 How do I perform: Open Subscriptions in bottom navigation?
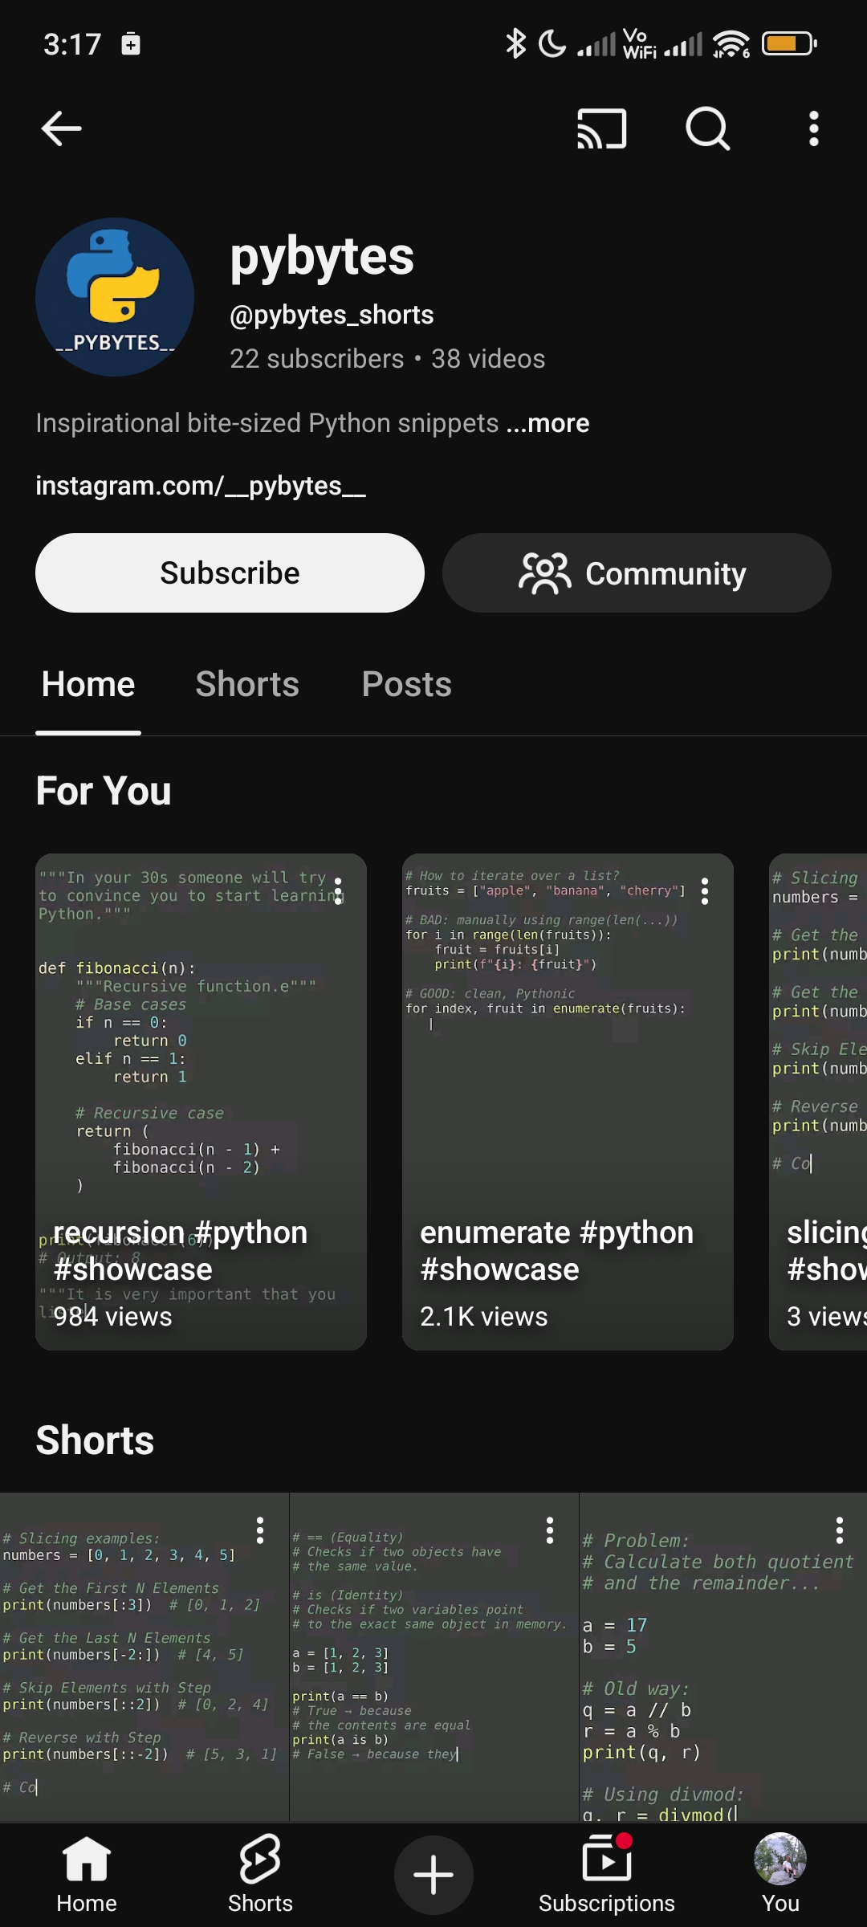tap(607, 1875)
